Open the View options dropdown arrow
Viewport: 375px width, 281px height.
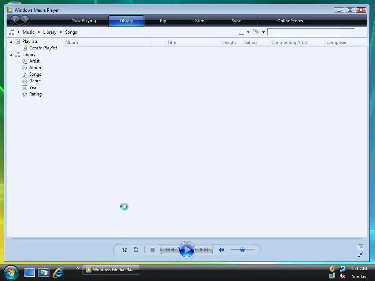[263, 32]
